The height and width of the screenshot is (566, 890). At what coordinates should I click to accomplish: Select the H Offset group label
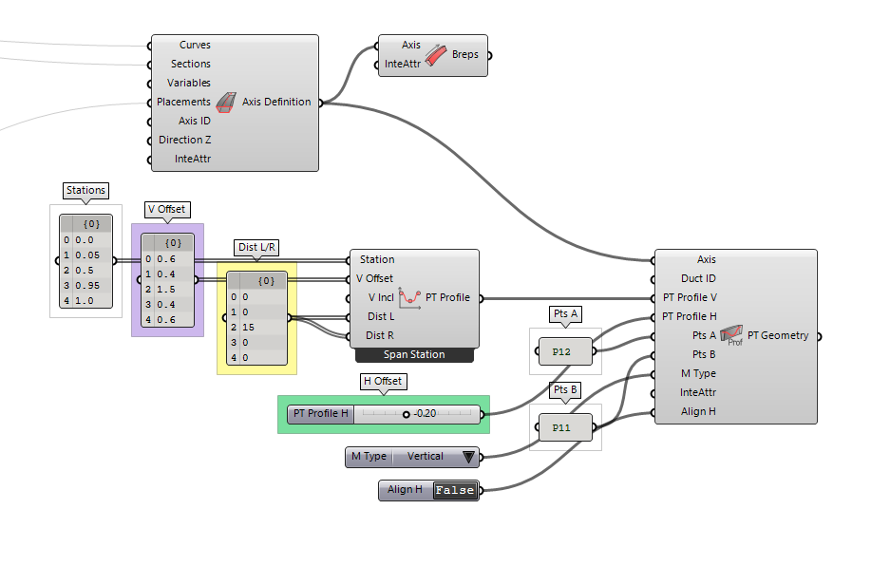coord(383,381)
